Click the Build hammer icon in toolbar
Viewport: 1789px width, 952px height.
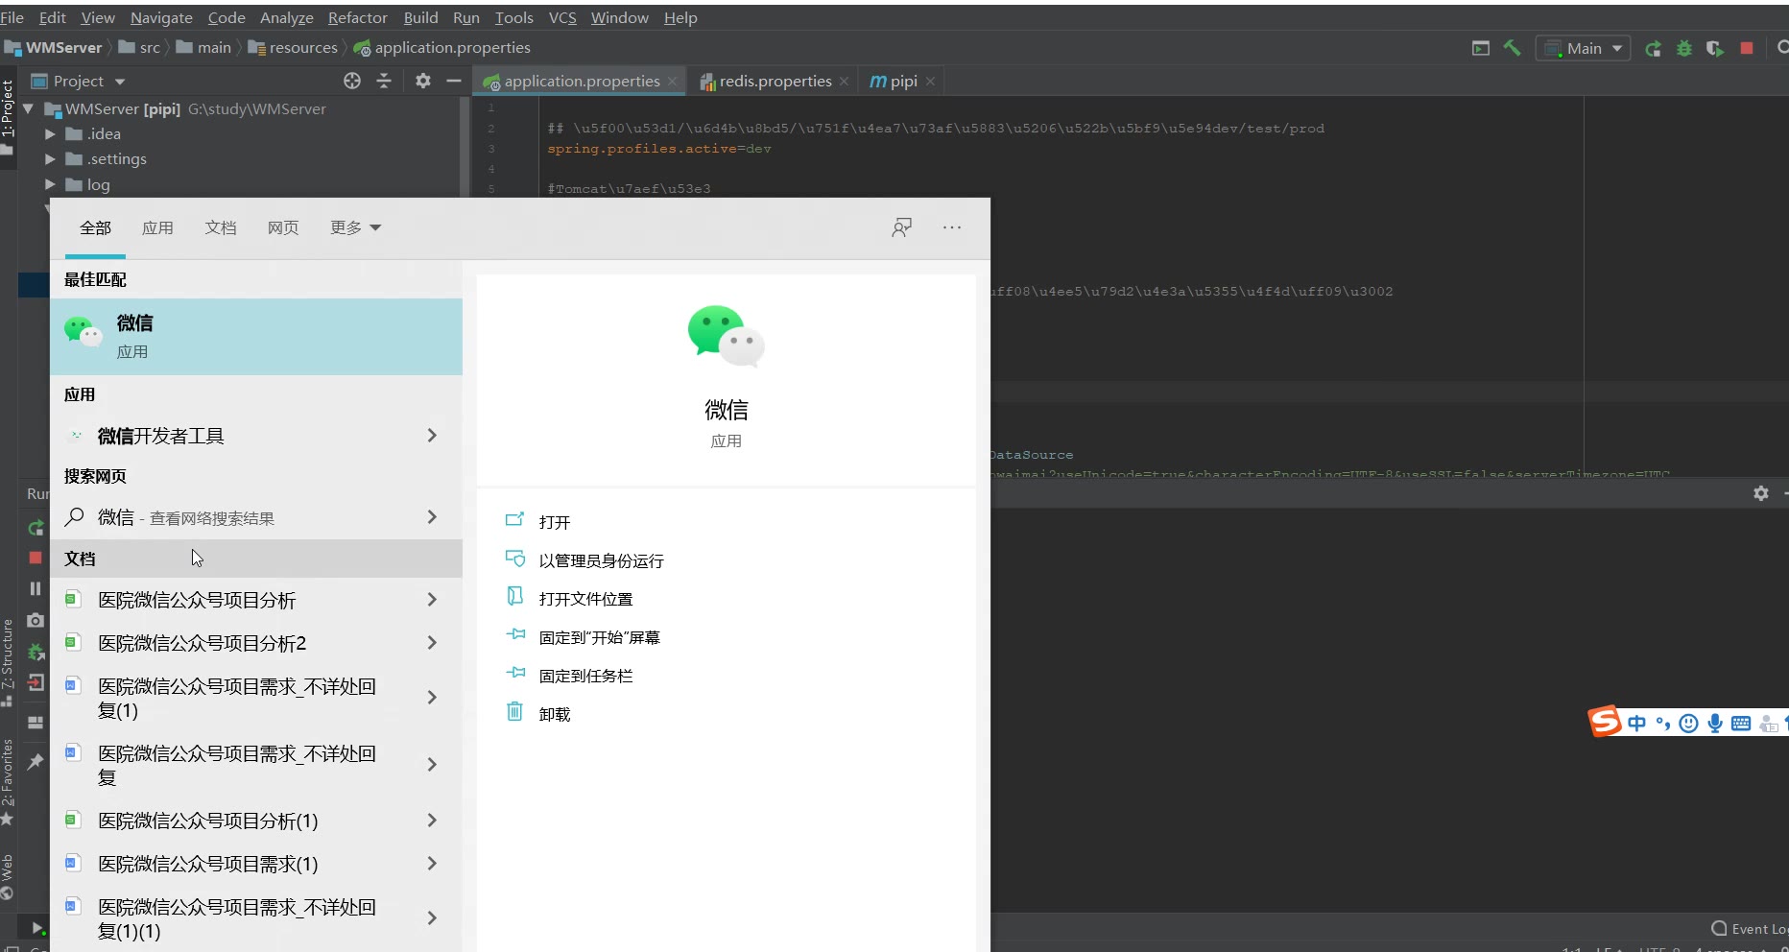(1512, 47)
